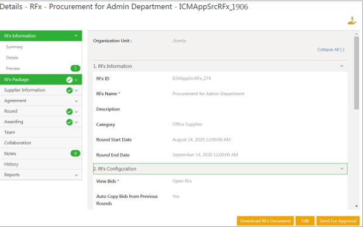Viewport: 363px width, 227px height.
Task: Click the scrollbar down arrow
Action: [x=357, y=206]
